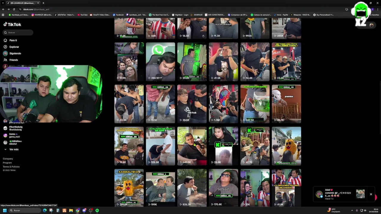Focus the TikTok Buscar search field
This screenshot has height=214, width=381.
point(18,32)
